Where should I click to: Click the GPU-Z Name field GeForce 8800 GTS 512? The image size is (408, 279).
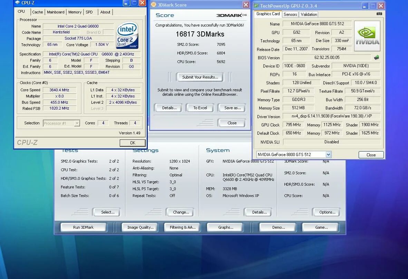[317, 24]
